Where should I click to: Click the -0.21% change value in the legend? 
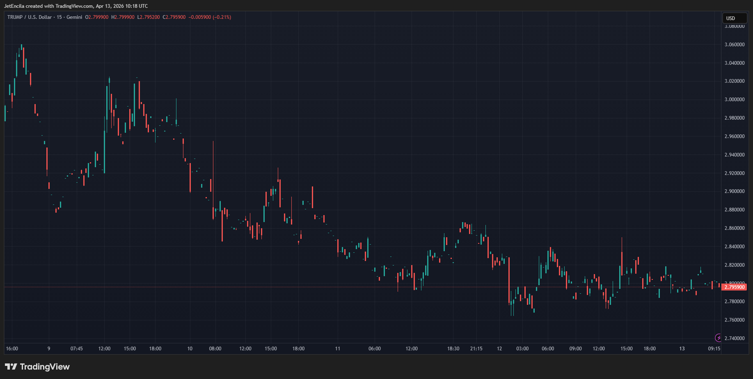222,17
